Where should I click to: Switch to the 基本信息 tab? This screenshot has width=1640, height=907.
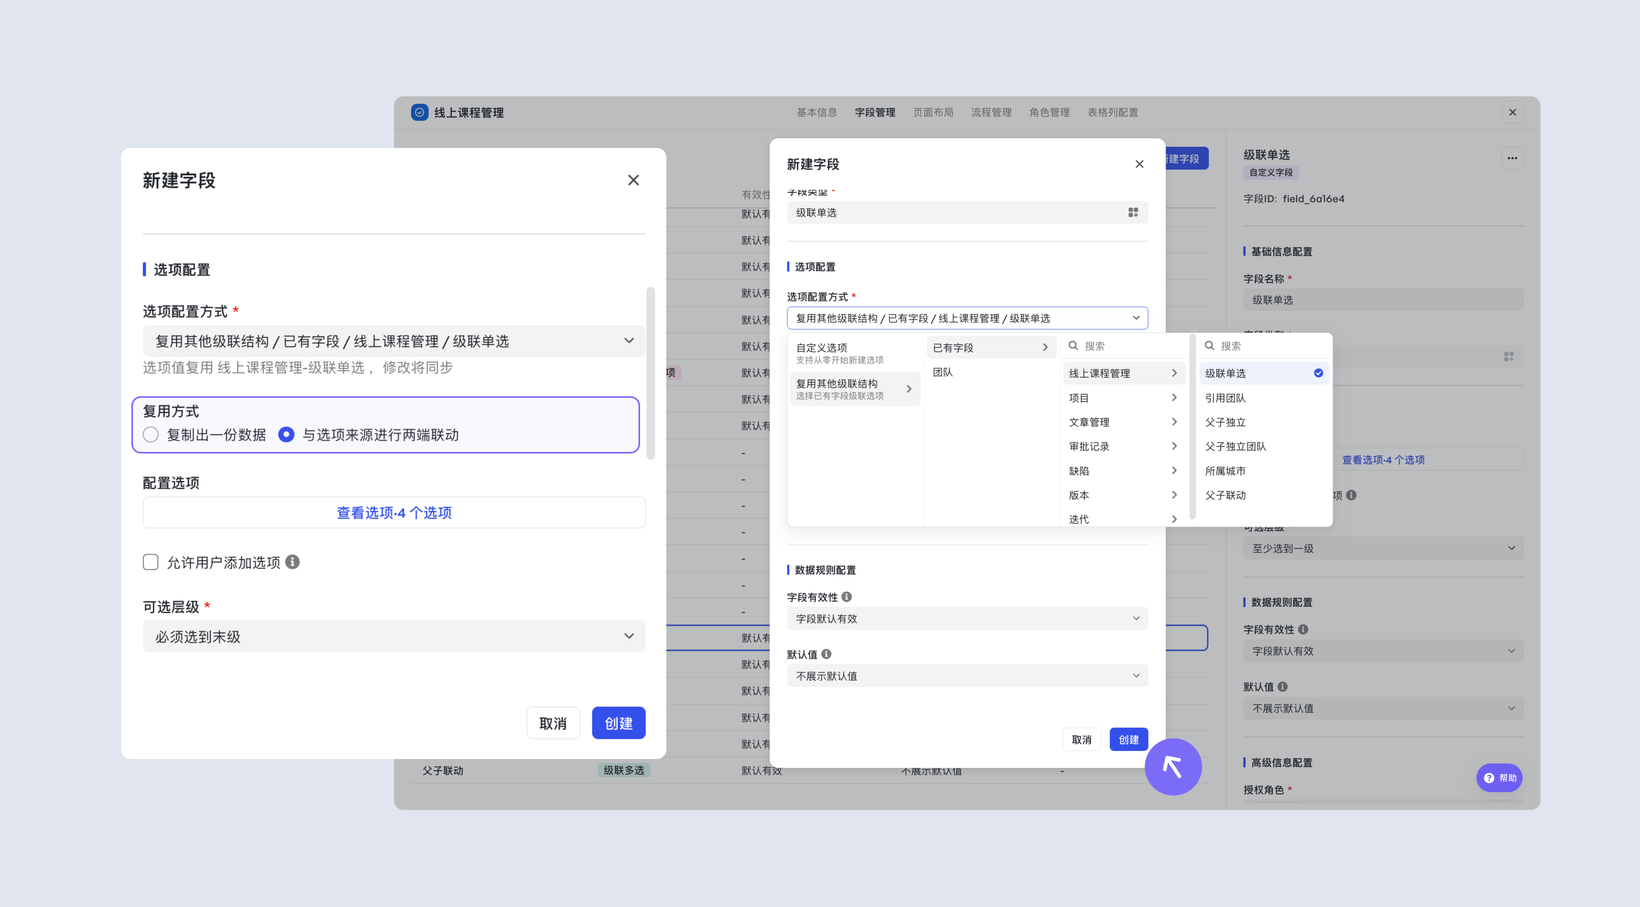tap(817, 113)
